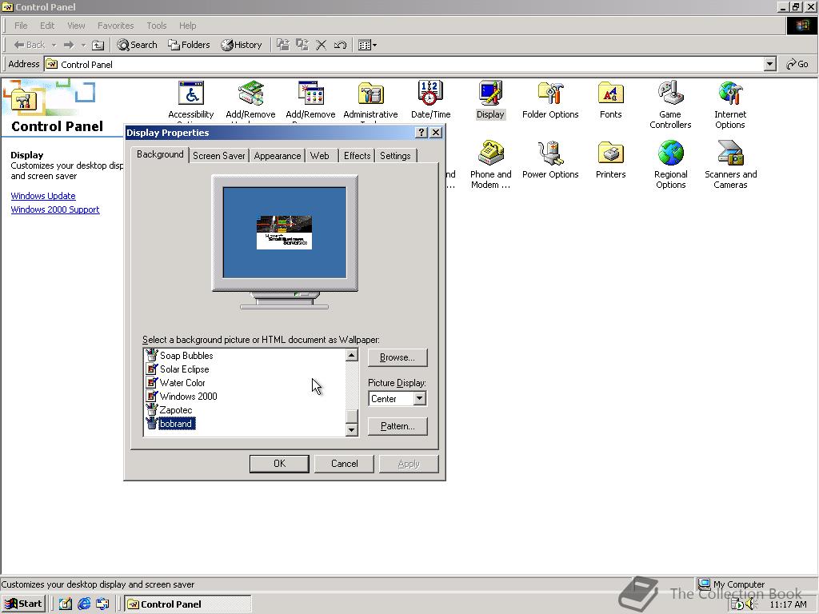Click the Go button beside Address

[x=798, y=64]
